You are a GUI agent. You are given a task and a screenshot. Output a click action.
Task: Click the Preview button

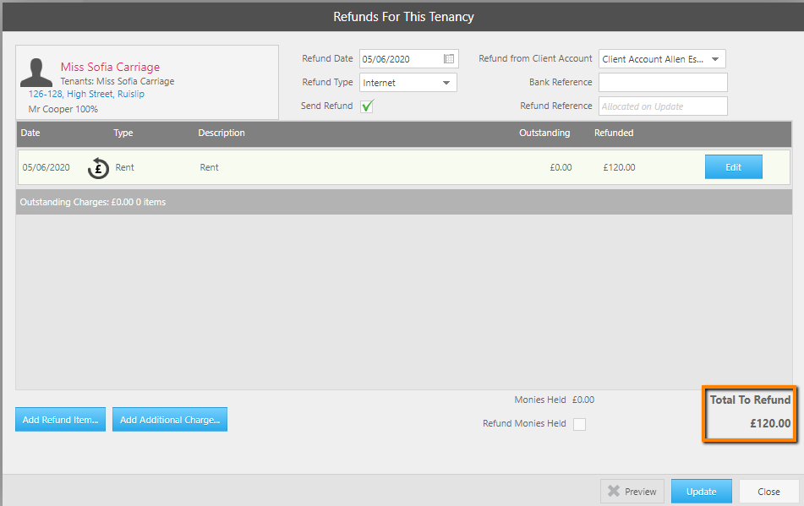(632, 491)
